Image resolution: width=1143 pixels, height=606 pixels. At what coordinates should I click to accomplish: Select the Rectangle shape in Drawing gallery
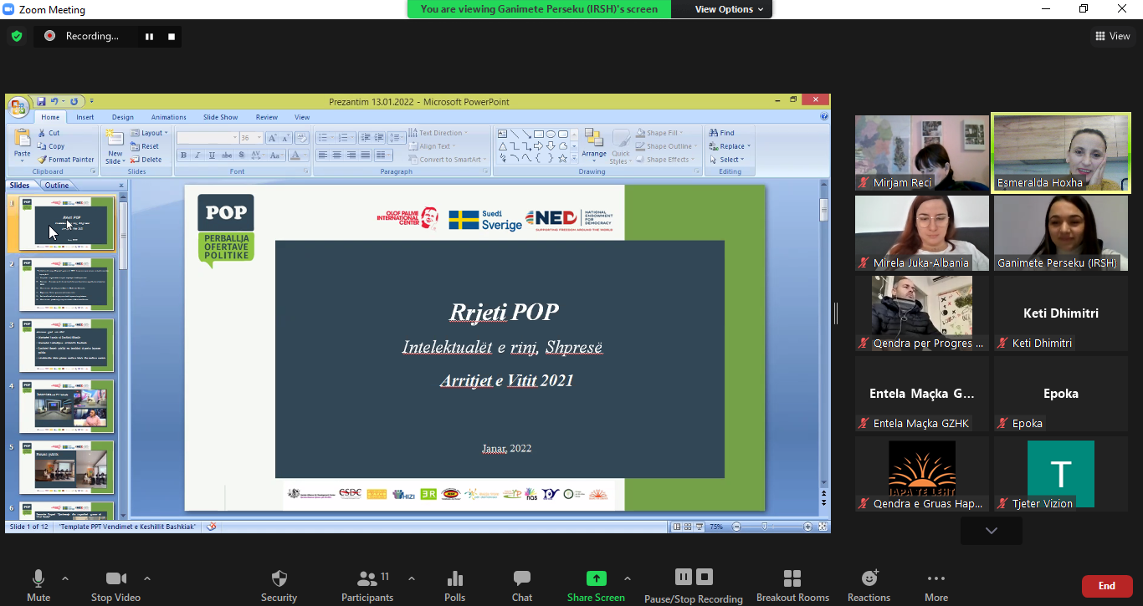tap(539, 133)
